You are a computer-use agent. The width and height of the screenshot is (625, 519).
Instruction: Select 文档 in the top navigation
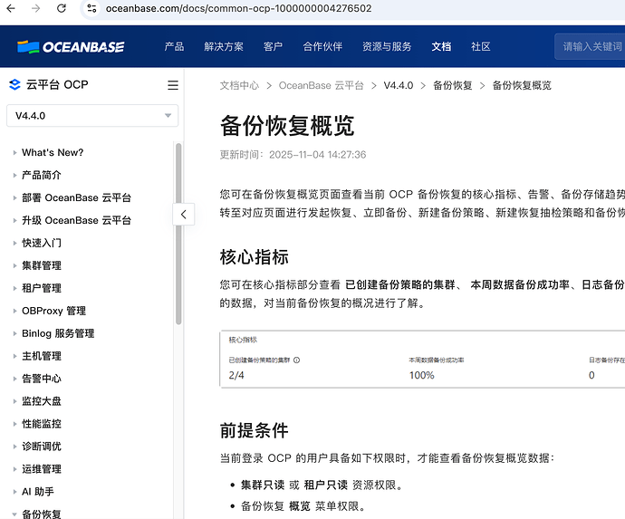pyautogui.click(x=441, y=47)
